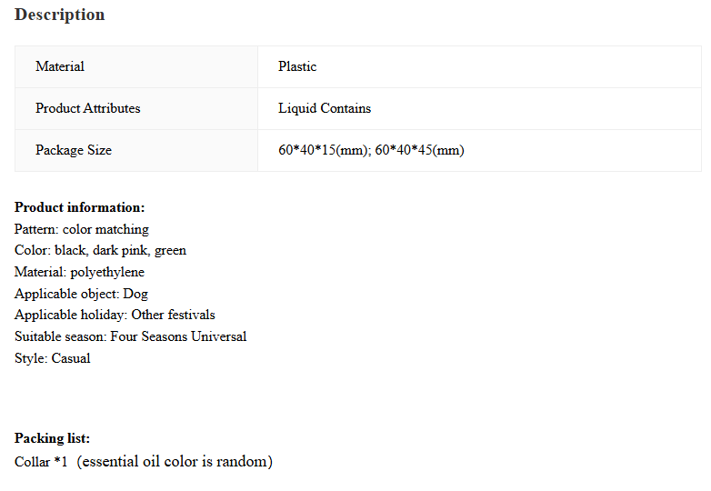This screenshot has width=711, height=491.
Task: Click the essential oil color is random note
Action: point(175,462)
